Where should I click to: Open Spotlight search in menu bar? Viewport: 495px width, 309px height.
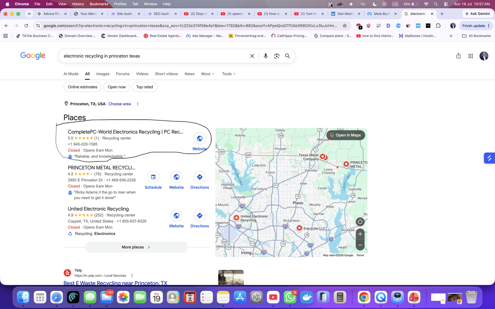436,4
